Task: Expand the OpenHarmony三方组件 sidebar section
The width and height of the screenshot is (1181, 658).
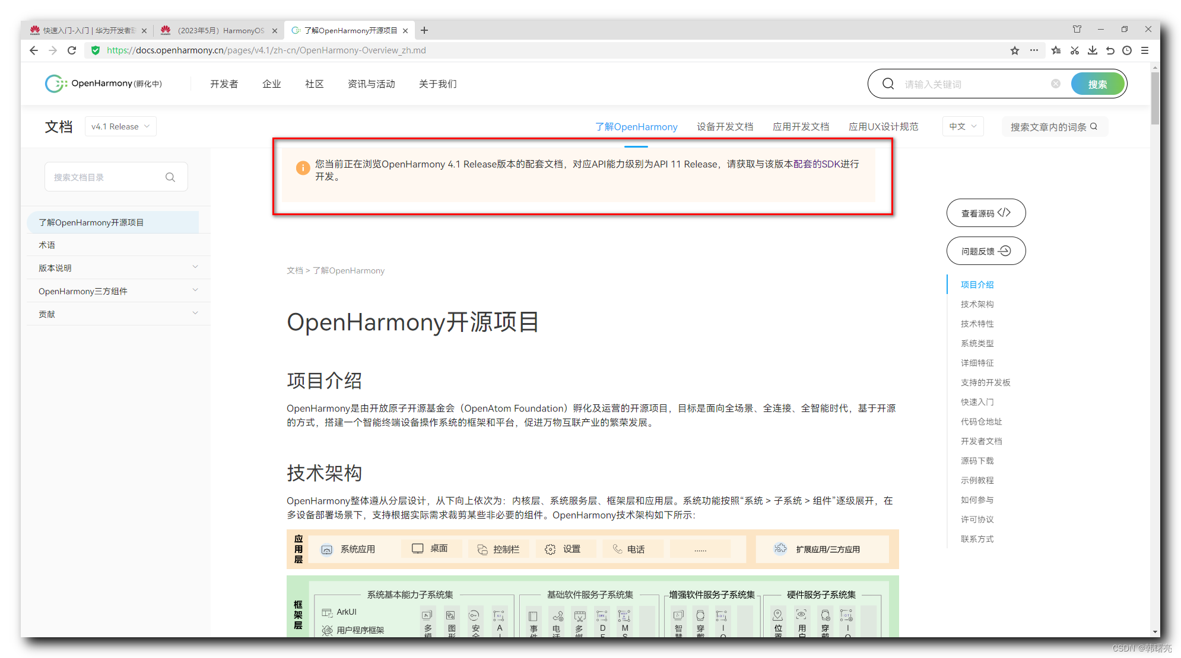Action: (195, 290)
